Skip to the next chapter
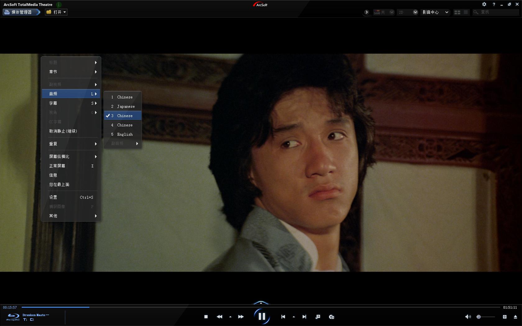Screen dimensions: 522x326 [304, 317]
